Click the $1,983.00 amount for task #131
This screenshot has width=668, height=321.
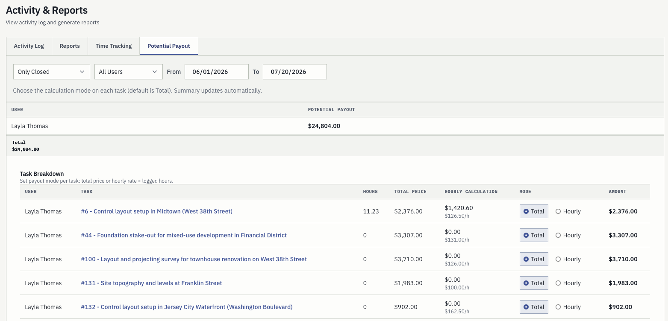623,283
